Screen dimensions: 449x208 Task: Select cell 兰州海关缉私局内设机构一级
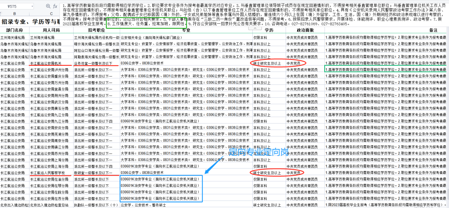tap(96, 37)
